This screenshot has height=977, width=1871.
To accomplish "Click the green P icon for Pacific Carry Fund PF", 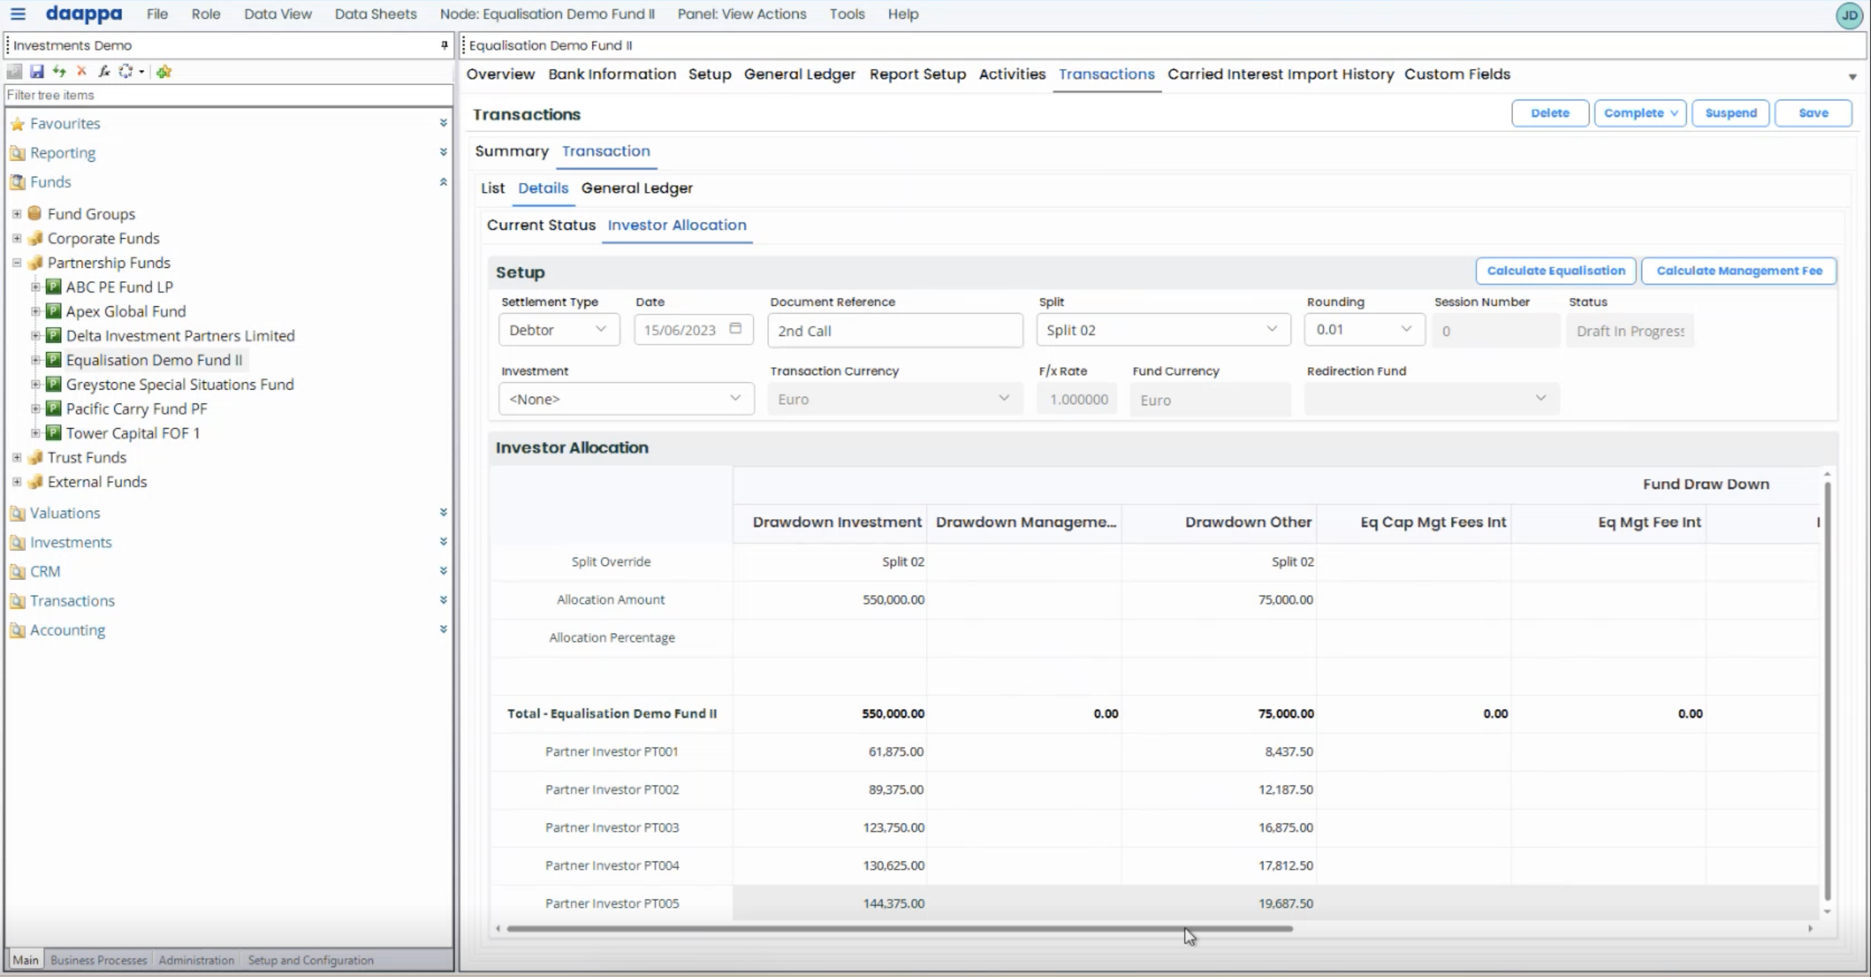I will 53,409.
